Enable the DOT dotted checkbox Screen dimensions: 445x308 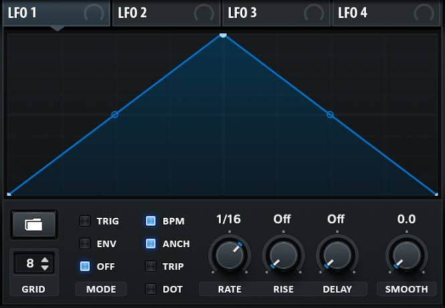point(151,289)
